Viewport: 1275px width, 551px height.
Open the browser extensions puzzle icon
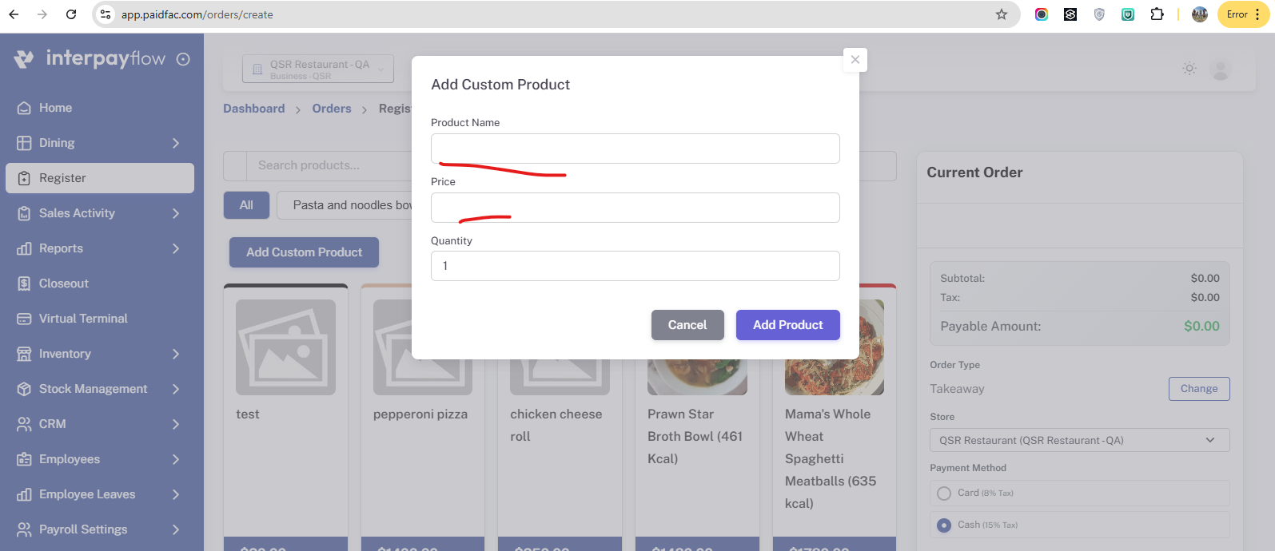pos(1157,14)
